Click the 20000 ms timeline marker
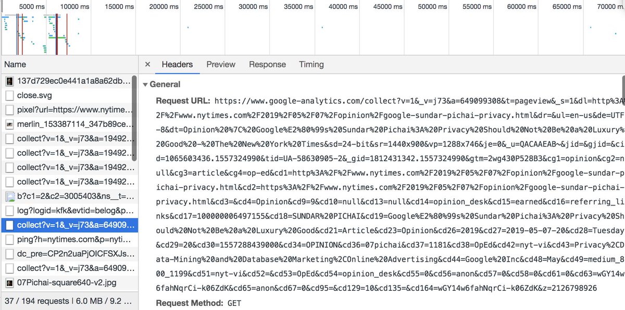625x310 pixels. [164, 7]
